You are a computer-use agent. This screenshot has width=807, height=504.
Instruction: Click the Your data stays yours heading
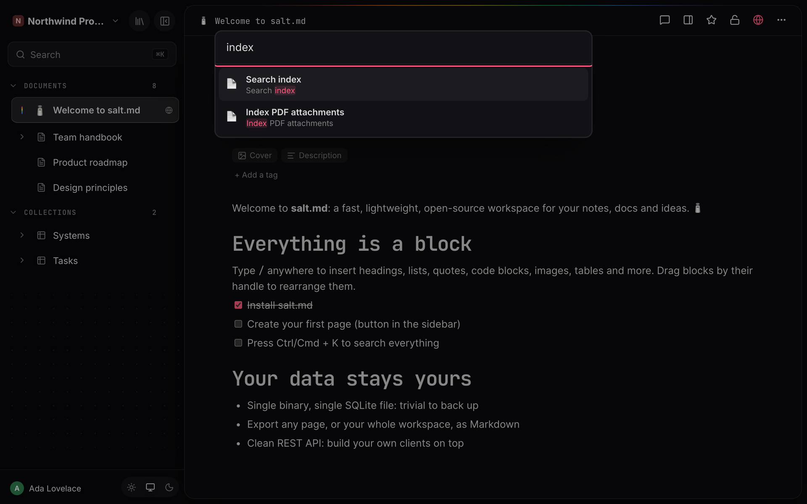tap(352, 378)
